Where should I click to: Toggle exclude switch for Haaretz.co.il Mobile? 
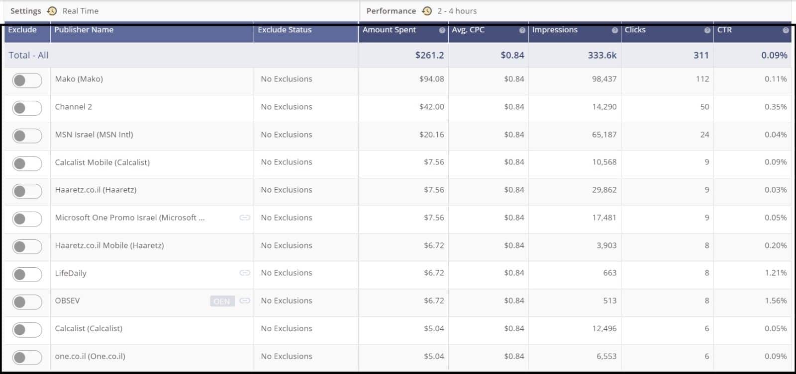click(27, 247)
